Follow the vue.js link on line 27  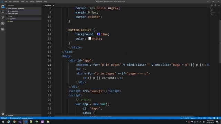(97, 91)
